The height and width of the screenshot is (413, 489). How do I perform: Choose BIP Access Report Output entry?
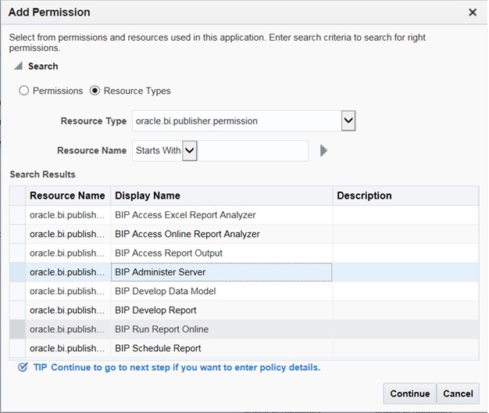click(169, 253)
